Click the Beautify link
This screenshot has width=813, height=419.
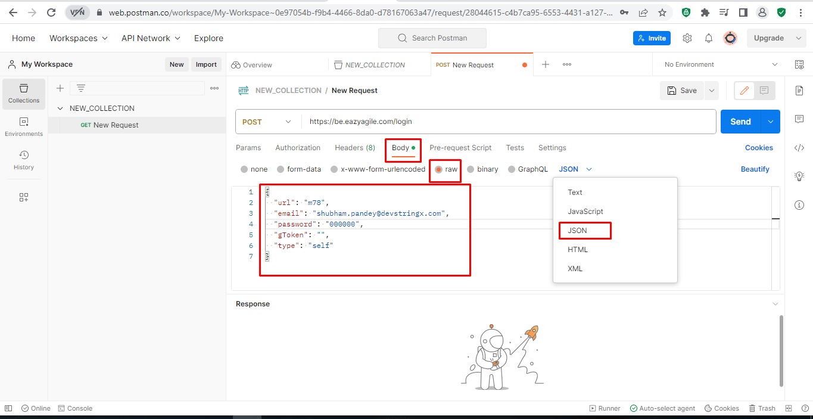point(755,169)
